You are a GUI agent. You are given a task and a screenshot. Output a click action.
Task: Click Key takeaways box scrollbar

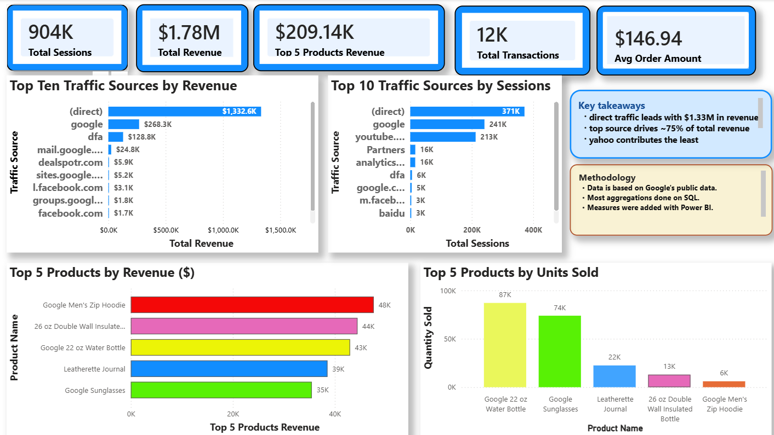pos(760,113)
